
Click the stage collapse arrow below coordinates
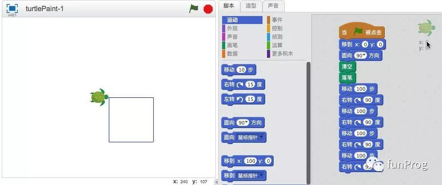[216, 181]
